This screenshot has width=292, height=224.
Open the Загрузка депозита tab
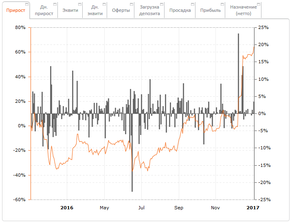[149, 10]
